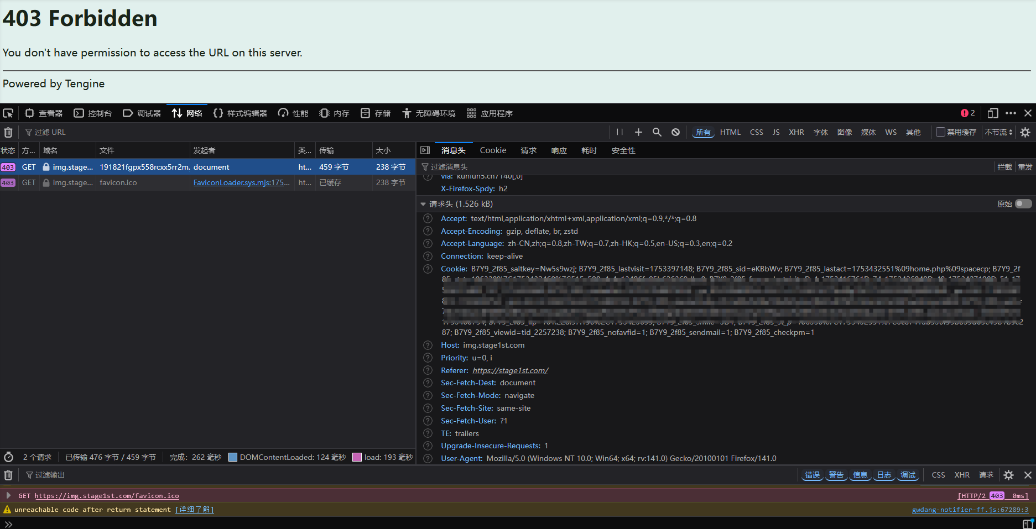Filter requests by WS type

[x=891, y=133]
